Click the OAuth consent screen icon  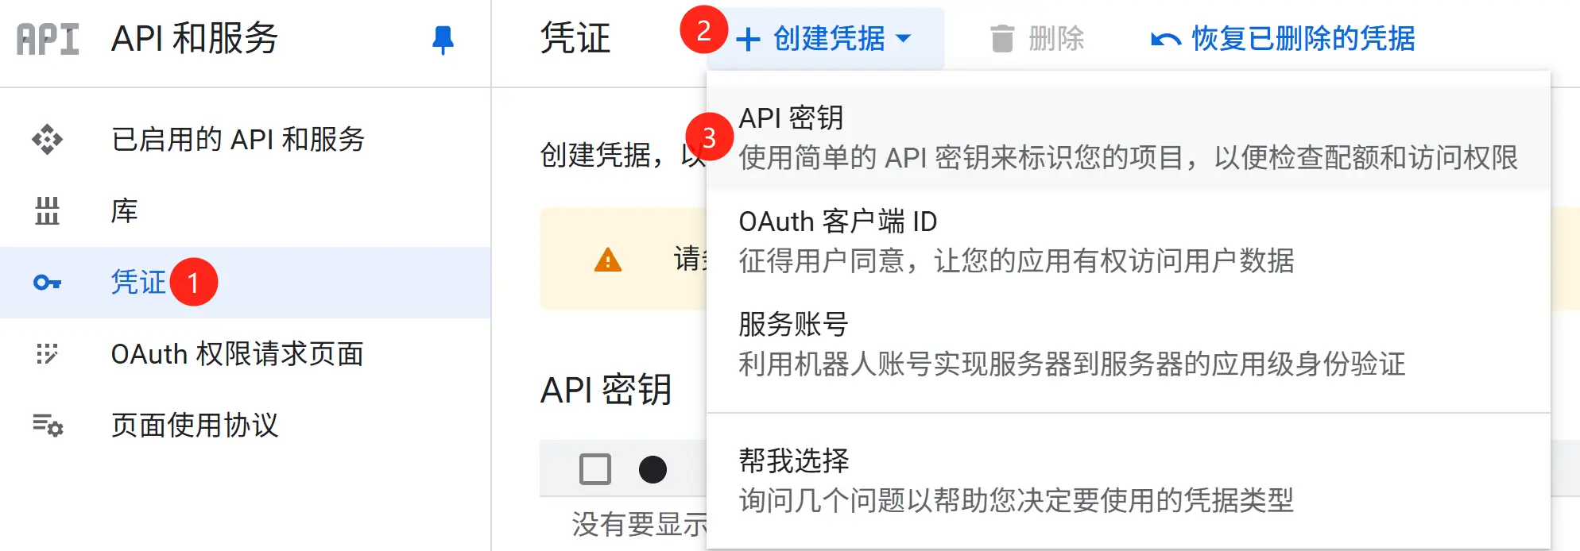click(47, 354)
